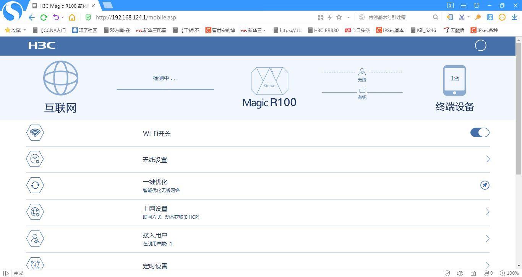Click the lightning speed mode icon
This screenshot has width=522, height=277.
[329, 17]
